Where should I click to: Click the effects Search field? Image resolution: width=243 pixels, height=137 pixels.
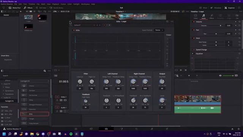(25, 76)
